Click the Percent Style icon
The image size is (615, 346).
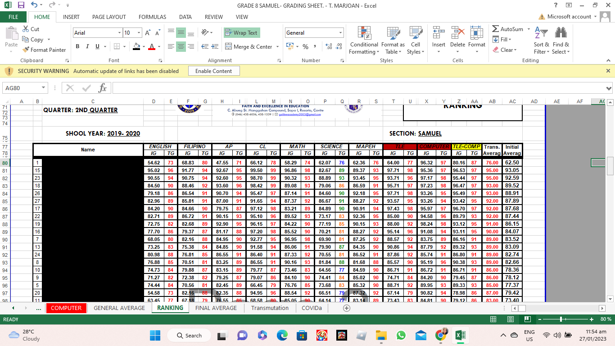coord(305,46)
